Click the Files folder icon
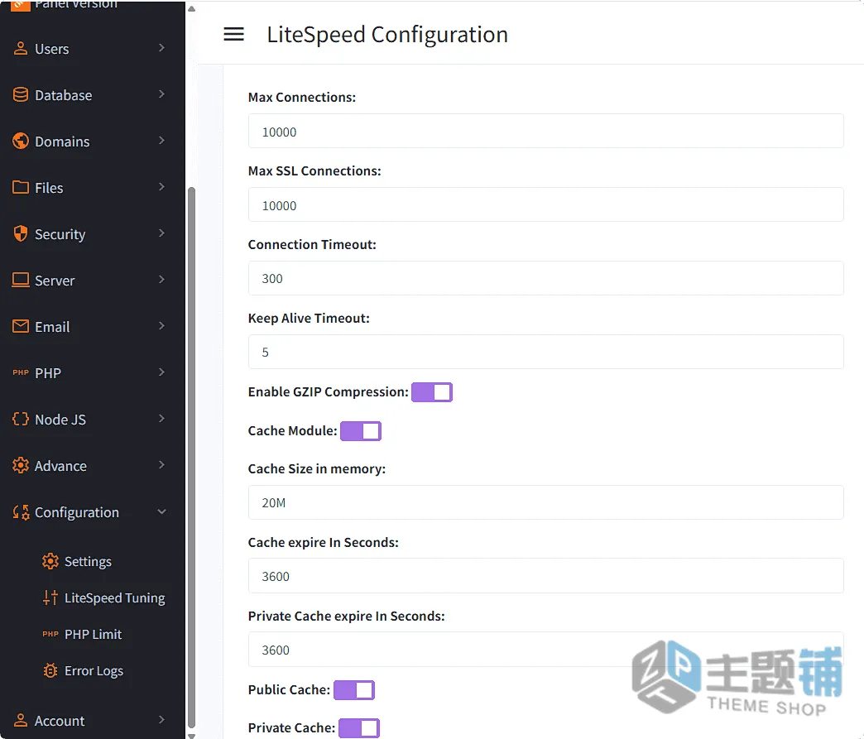Viewport: 864px width, 739px height. (21, 187)
